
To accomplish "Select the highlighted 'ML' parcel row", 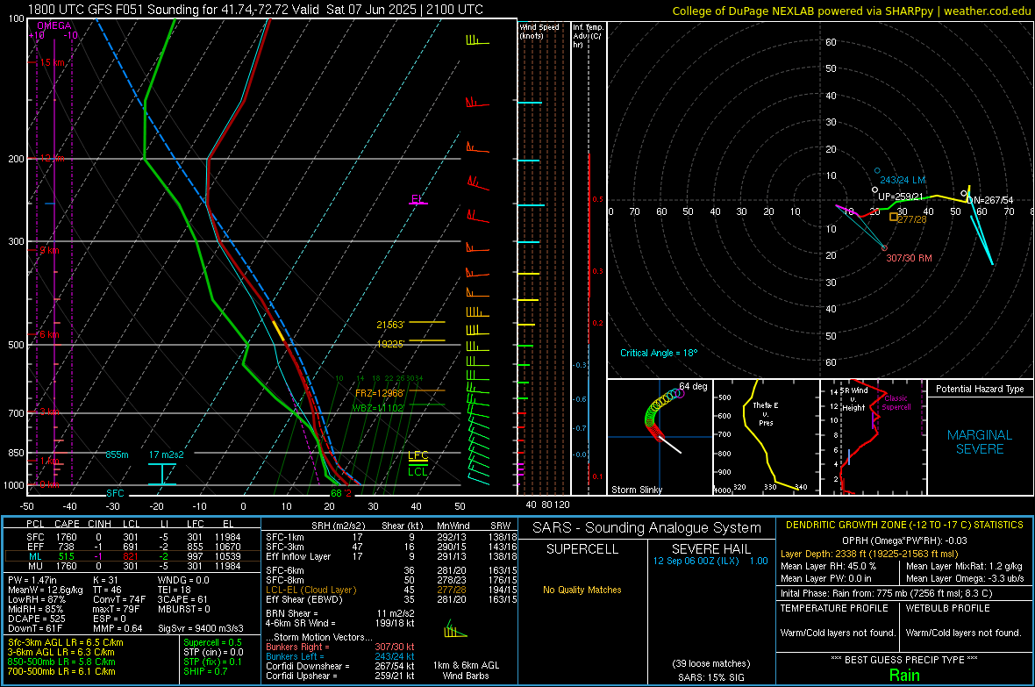I will point(132,557).
